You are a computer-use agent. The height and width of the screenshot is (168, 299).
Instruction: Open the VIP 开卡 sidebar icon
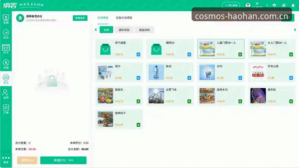(x=6, y=49)
